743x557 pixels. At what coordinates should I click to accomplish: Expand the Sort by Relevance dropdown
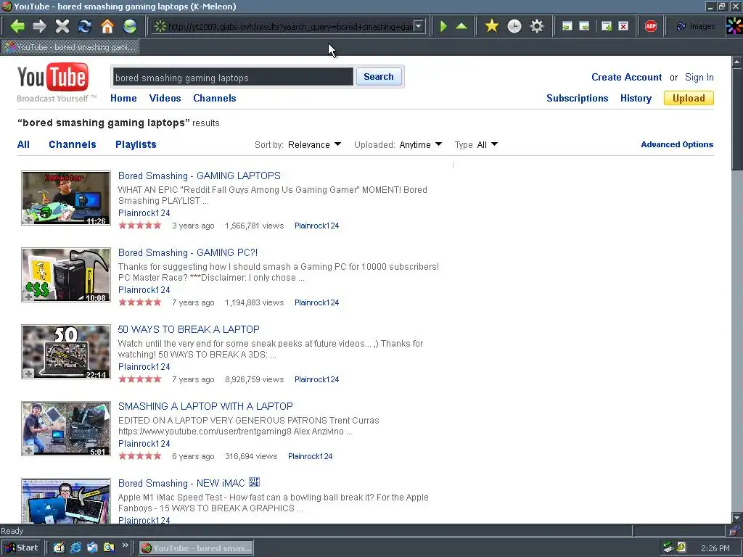(314, 144)
